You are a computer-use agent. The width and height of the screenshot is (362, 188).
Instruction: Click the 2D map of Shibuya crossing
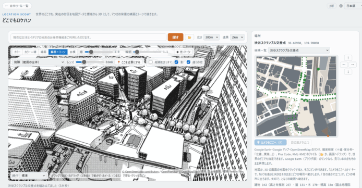click(296, 96)
